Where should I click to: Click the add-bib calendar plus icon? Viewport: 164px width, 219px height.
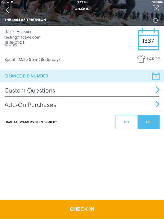(x=156, y=76)
